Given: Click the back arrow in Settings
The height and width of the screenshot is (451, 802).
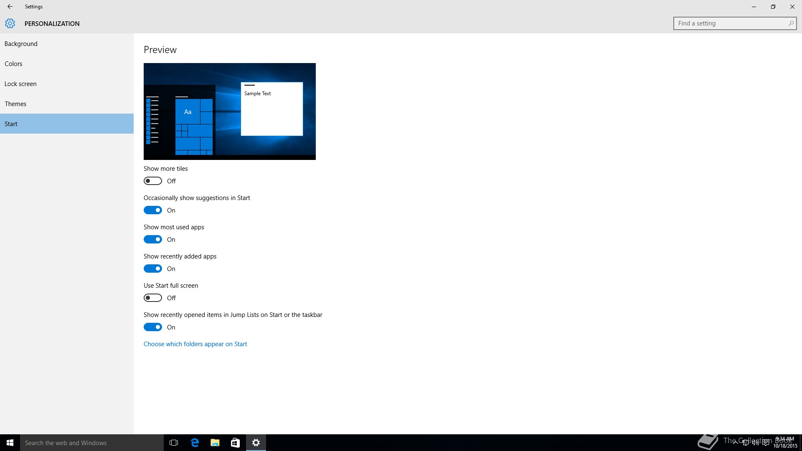Looking at the screenshot, I should click(x=10, y=7).
